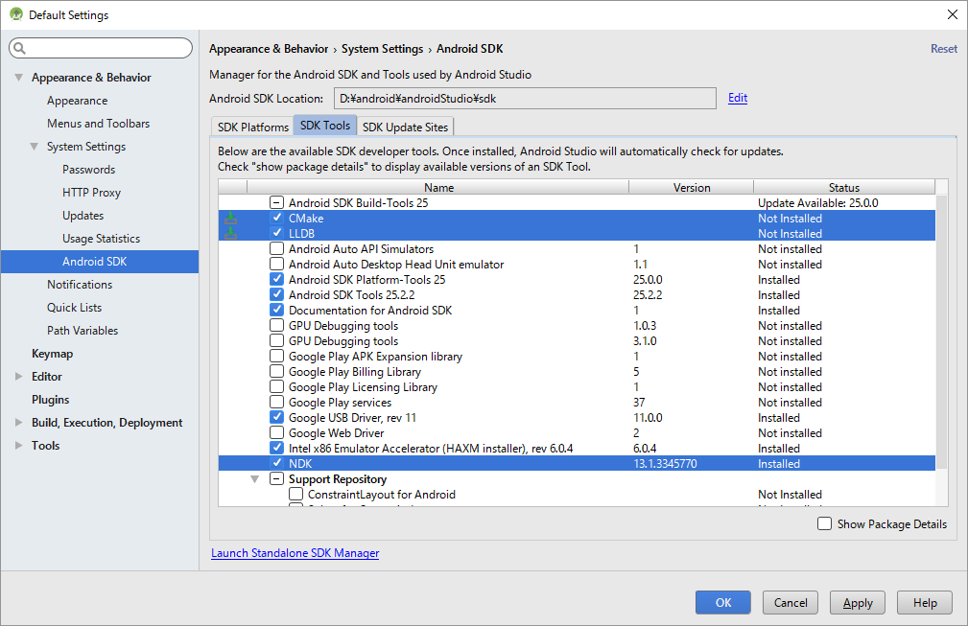
Task: Expand the Tools tree node
Action: pyautogui.click(x=18, y=445)
